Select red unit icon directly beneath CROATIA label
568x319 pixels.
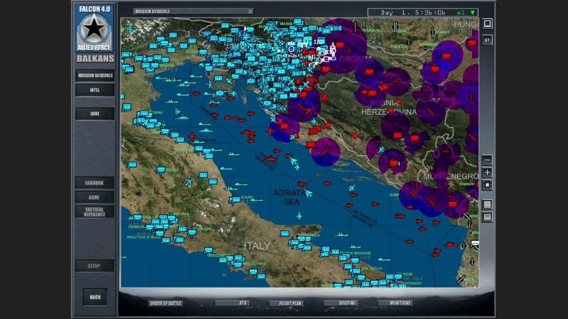click(369, 72)
